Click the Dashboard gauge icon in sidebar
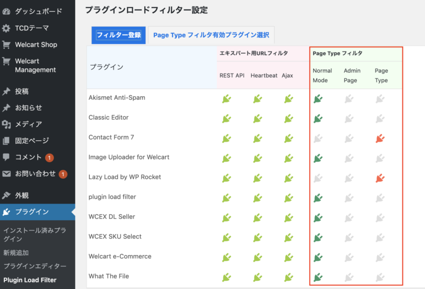Image resolution: width=425 pixels, height=289 pixels. click(6, 11)
